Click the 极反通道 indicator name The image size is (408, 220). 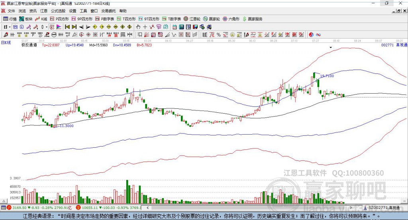pyautogui.click(x=29, y=45)
